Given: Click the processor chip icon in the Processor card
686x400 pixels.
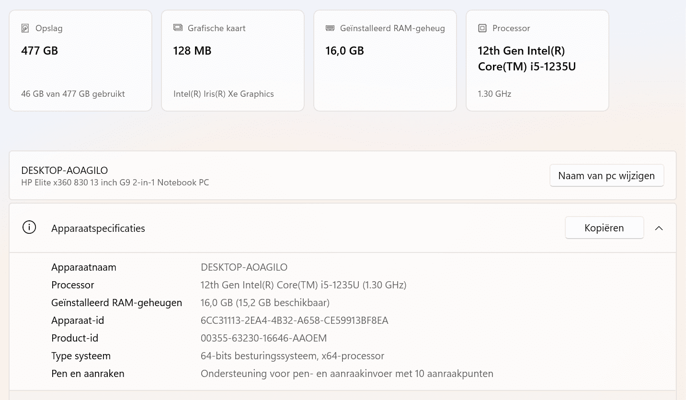Looking at the screenshot, I should [x=482, y=28].
